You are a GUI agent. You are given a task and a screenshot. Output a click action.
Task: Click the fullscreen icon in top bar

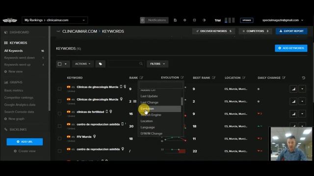(194, 20)
